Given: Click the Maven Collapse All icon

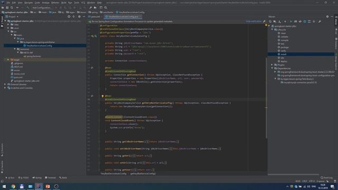Looking at the screenshot, I should pos(314,22).
